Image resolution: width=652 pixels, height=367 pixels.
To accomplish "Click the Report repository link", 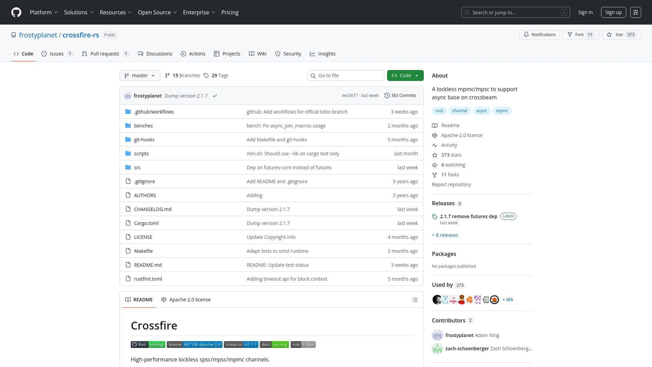I will click(x=451, y=185).
